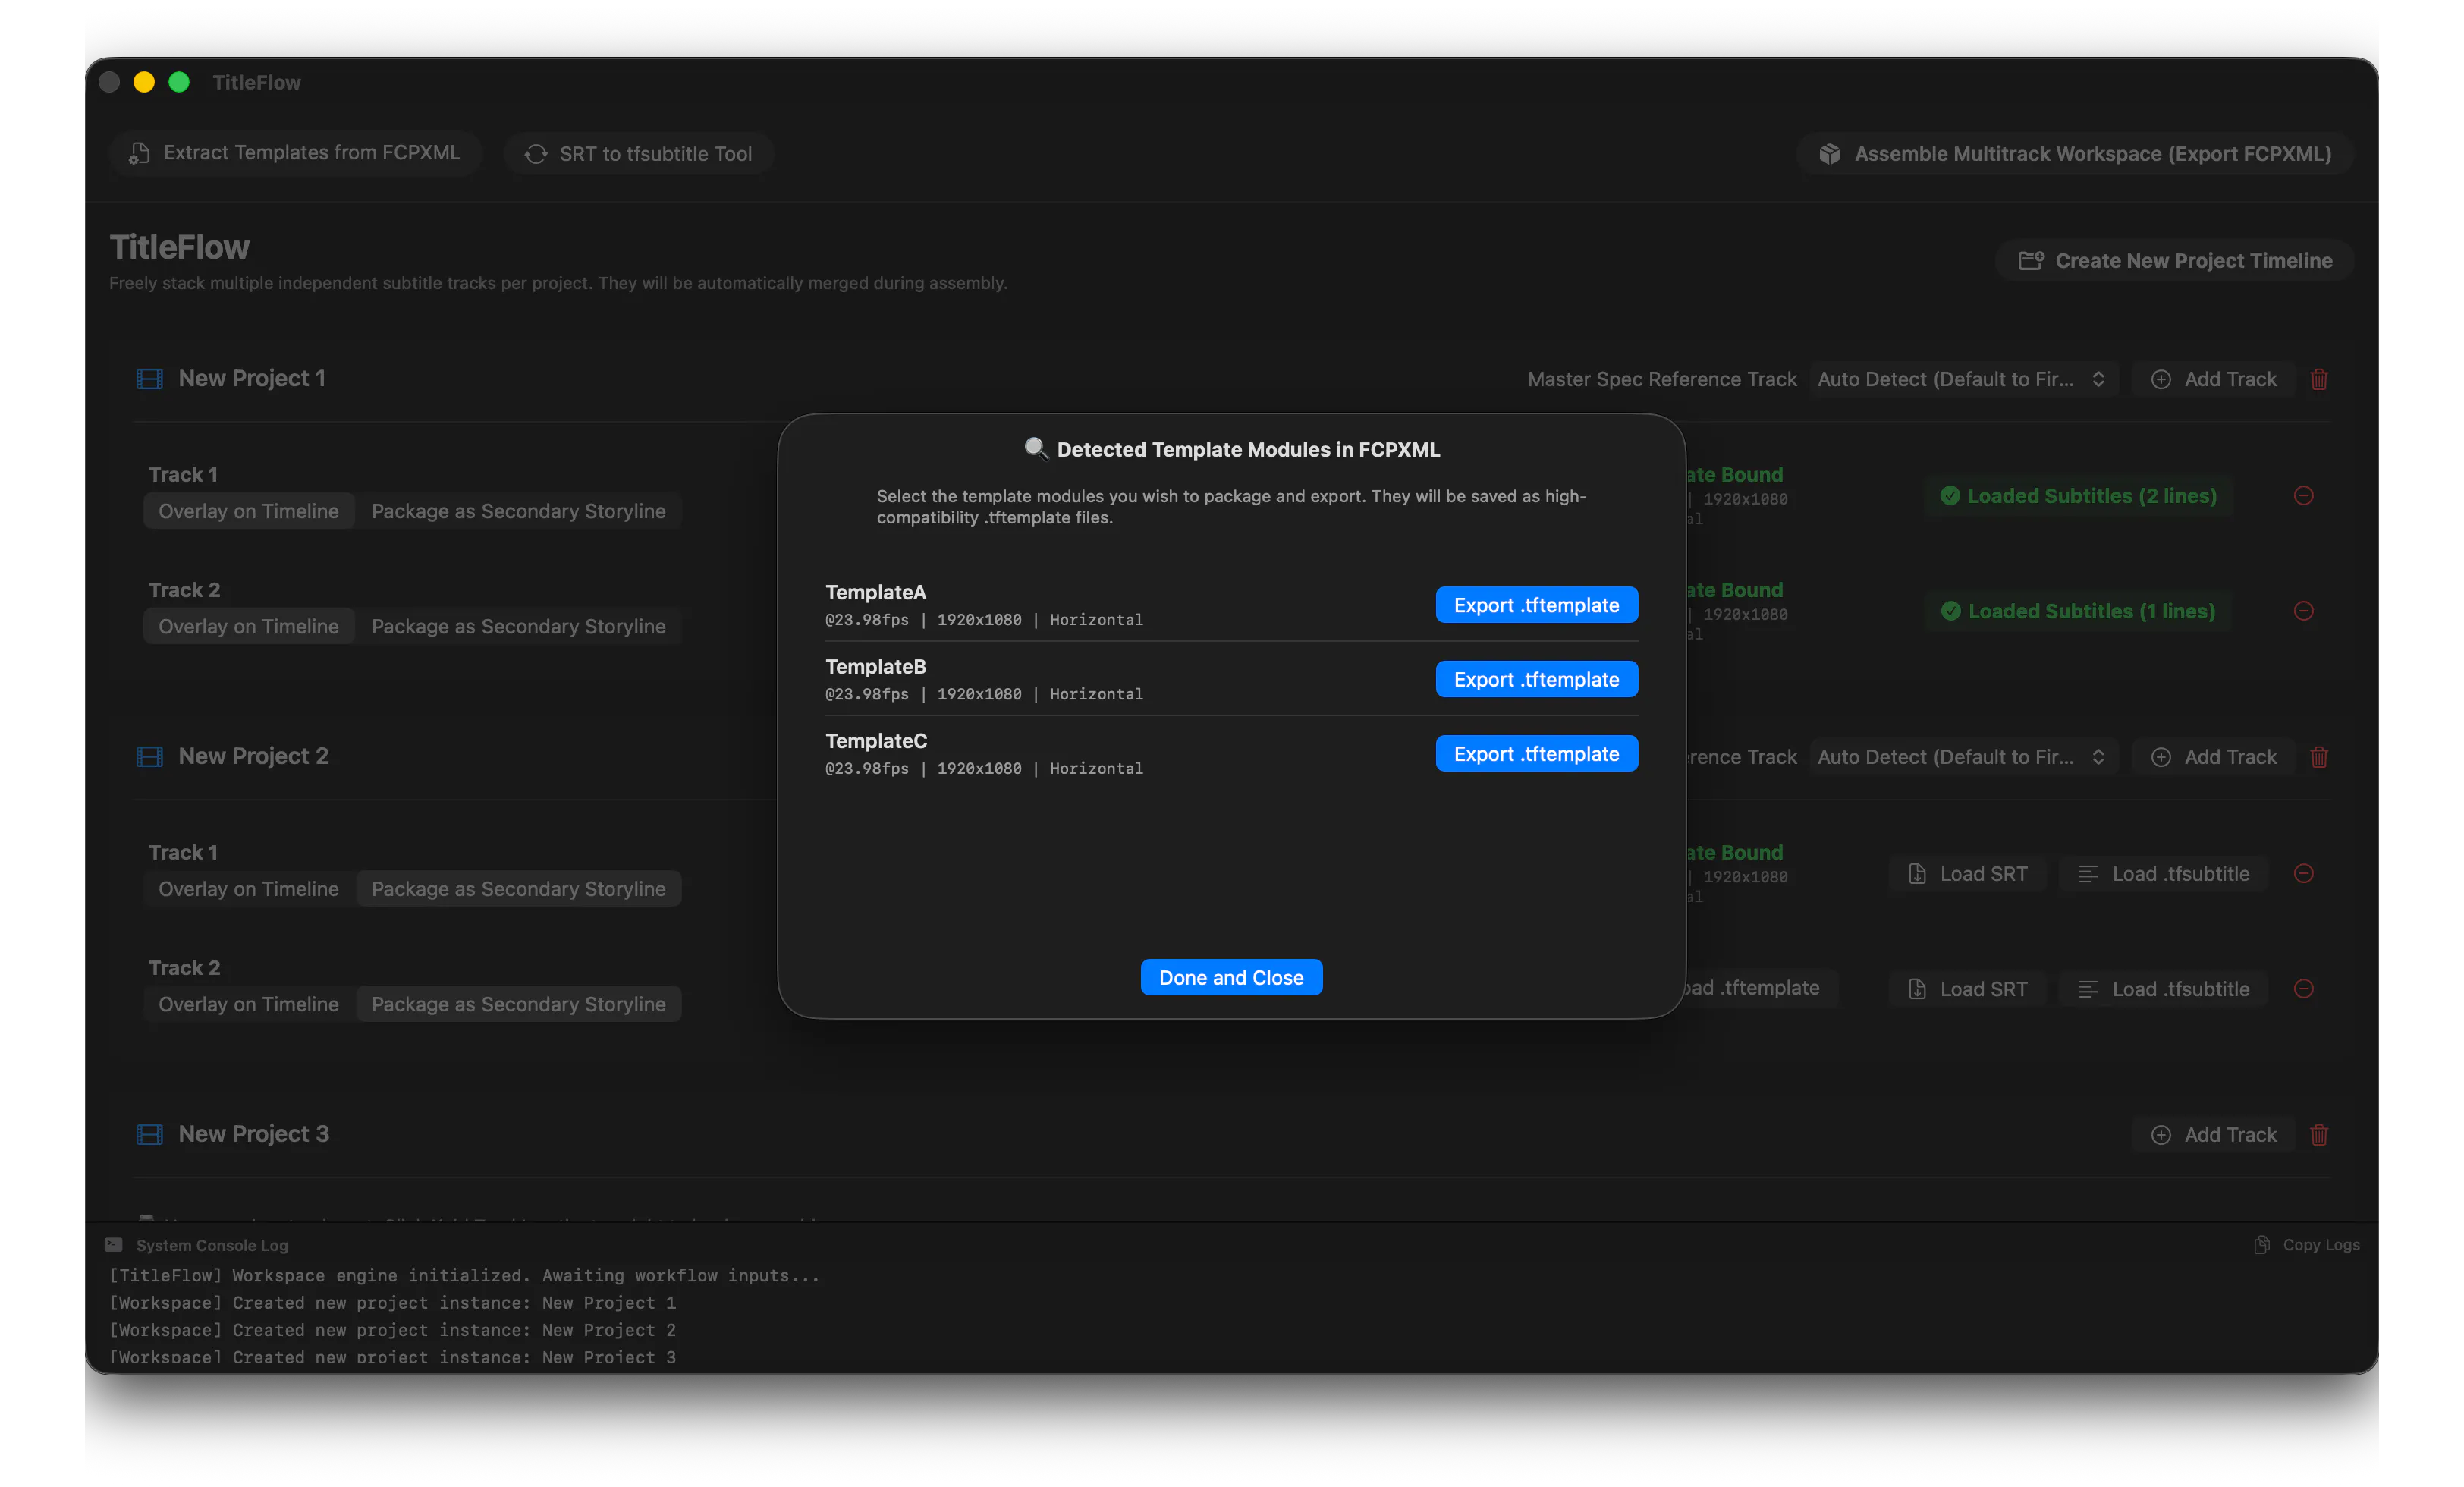Click the New Project 3 film icon
The height and width of the screenshot is (1487, 2464).
coord(149,1134)
